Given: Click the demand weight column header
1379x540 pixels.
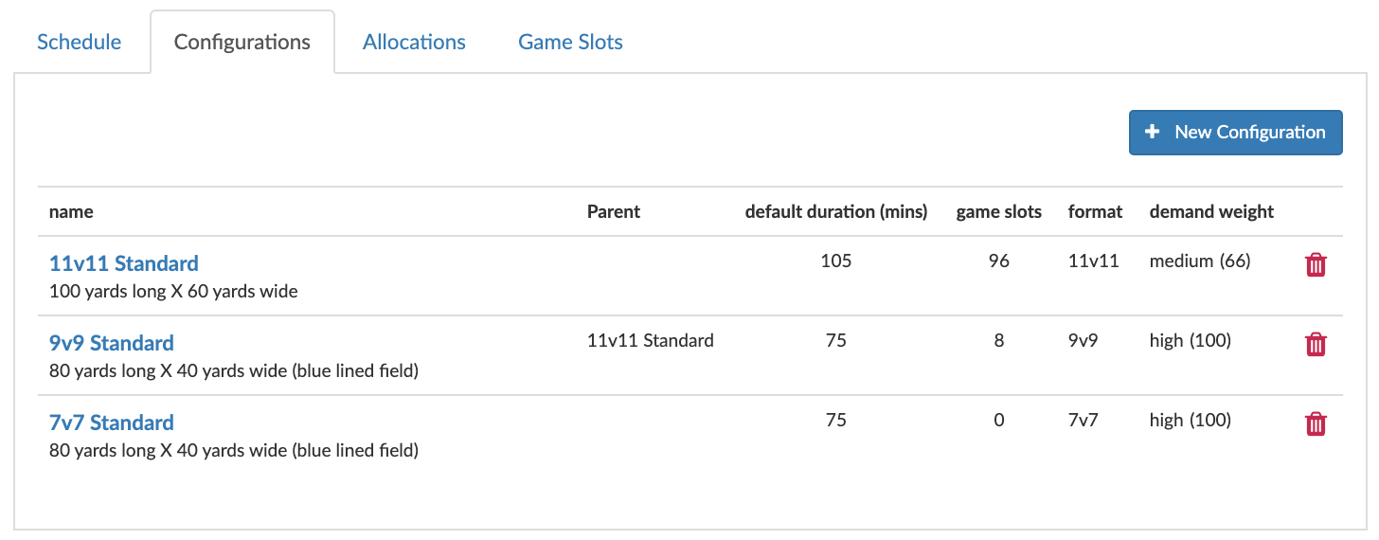Looking at the screenshot, I should pos(1212,211).
